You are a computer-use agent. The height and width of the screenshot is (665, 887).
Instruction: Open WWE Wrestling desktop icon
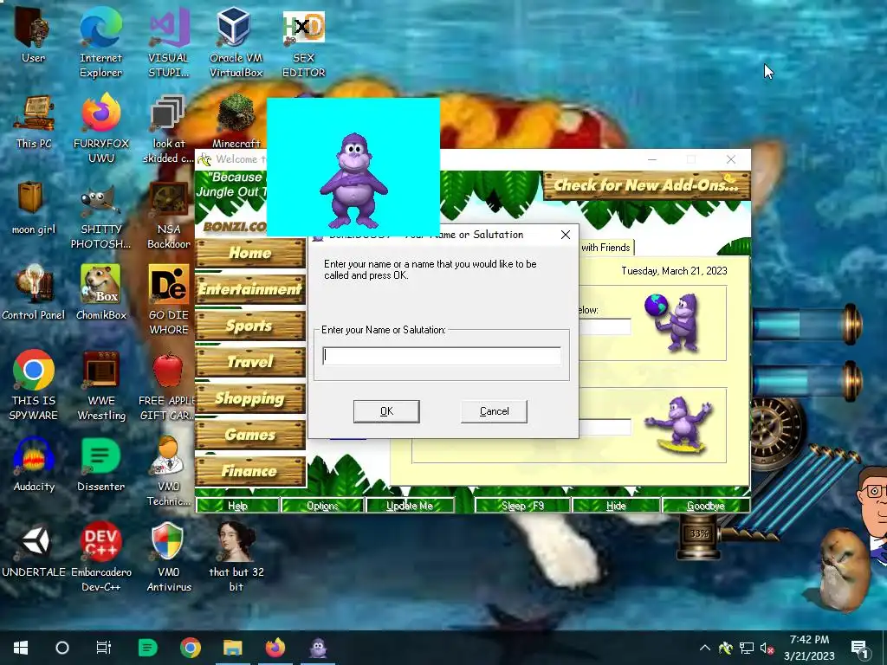[x=100, y=385]
